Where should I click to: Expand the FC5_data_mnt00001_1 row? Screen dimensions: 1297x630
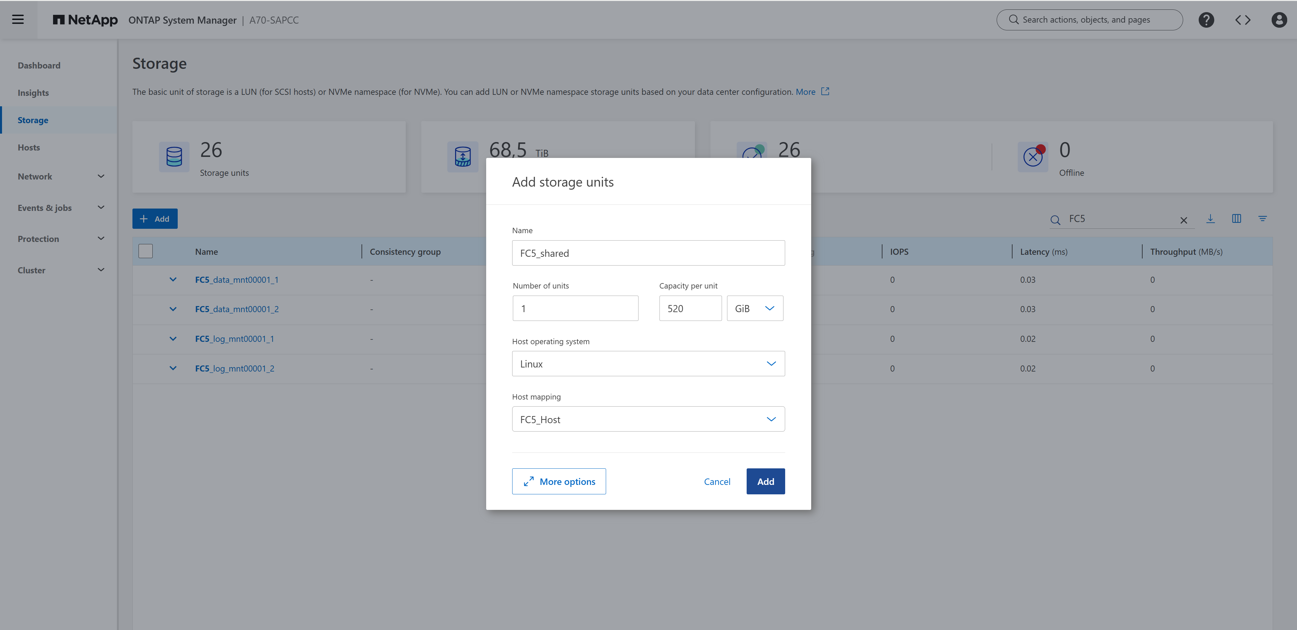click(x=173, y=279)
